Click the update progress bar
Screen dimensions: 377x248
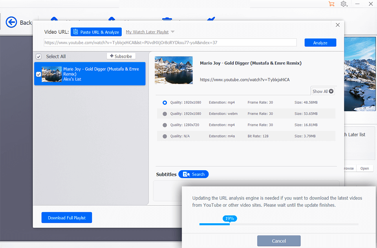pos(279,224)
